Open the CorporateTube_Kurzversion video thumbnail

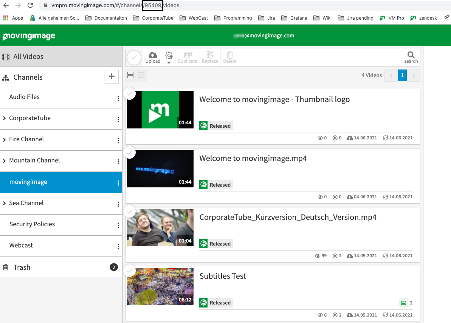point(160,227)
